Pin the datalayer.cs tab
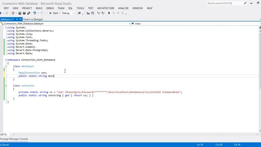The height and width of the screenshot is (147, 261). coord(17,19)
